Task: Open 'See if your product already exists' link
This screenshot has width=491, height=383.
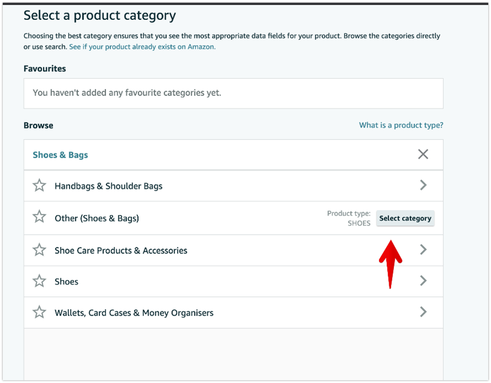Action: (142, 47)
